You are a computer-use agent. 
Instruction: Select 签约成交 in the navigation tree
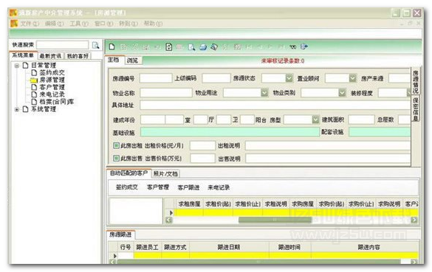tap(52, 72)
